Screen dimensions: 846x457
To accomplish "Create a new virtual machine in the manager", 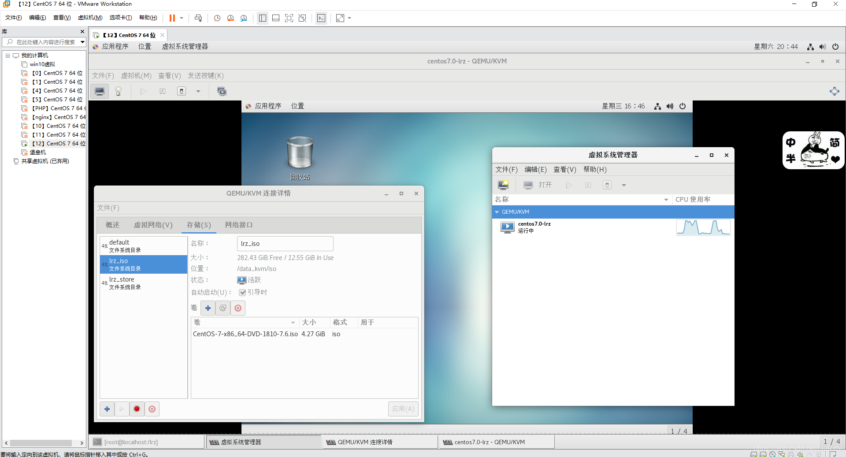I will (503, 185).
